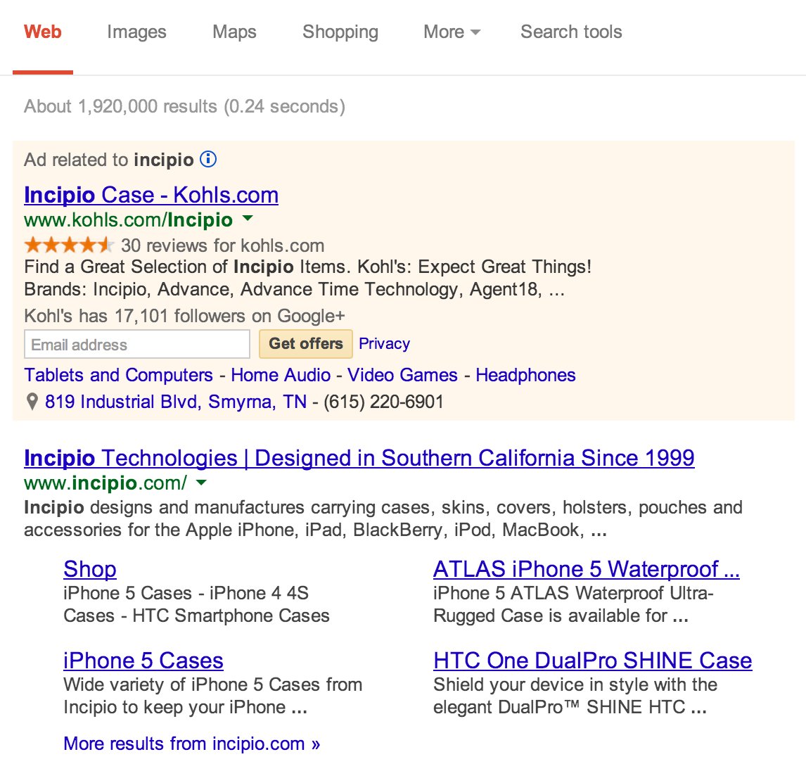Switch to the Web tab
This screenshot has width=806, height=771.
[x=43, y=32]
